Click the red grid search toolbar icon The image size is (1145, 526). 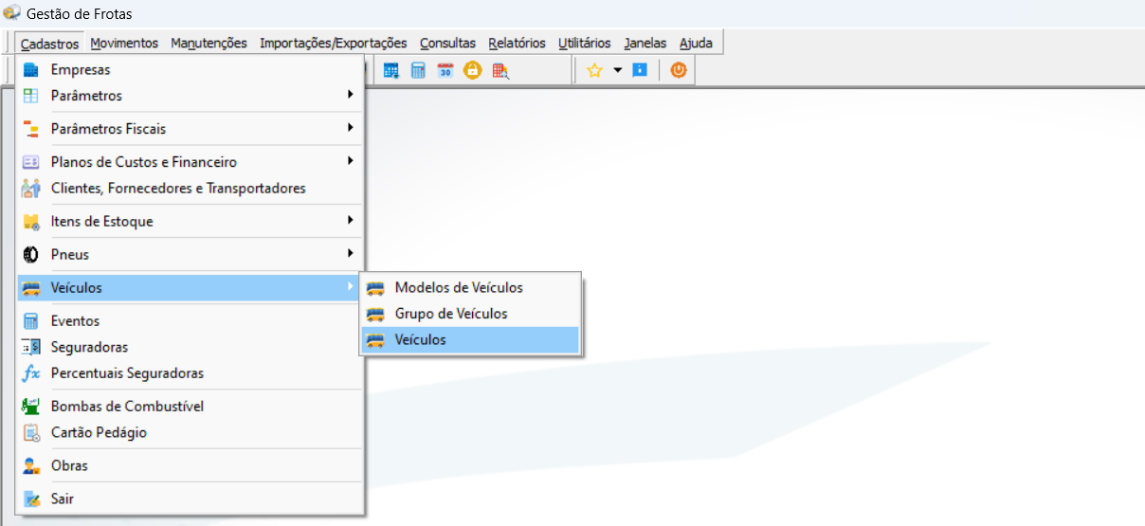point(500,70)
